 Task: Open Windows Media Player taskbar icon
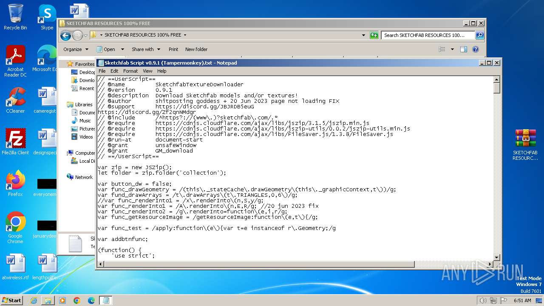pos(62,300)
